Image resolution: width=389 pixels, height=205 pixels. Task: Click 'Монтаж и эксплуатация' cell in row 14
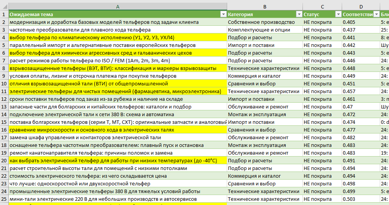(x=265, y=114)
